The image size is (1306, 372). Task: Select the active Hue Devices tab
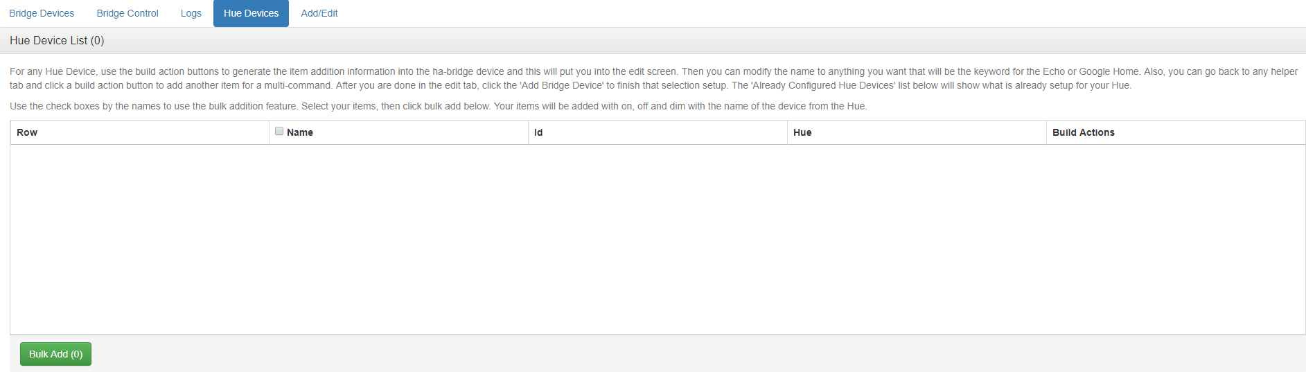[x=251, y=13]
